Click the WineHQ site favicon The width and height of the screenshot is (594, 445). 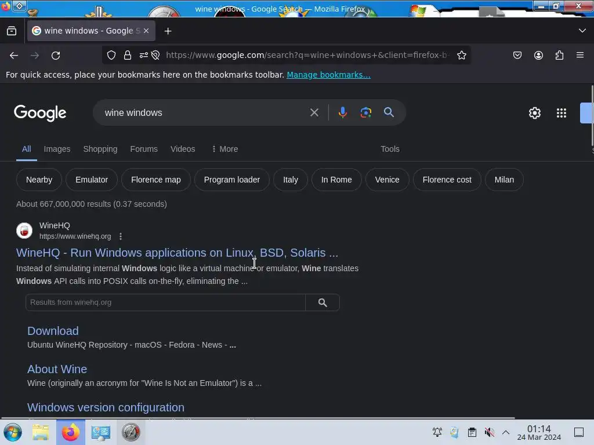[24, 231]
